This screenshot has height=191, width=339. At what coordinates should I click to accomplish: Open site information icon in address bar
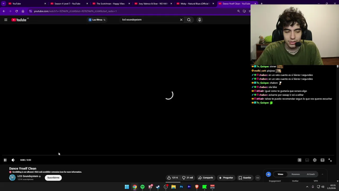30,11
